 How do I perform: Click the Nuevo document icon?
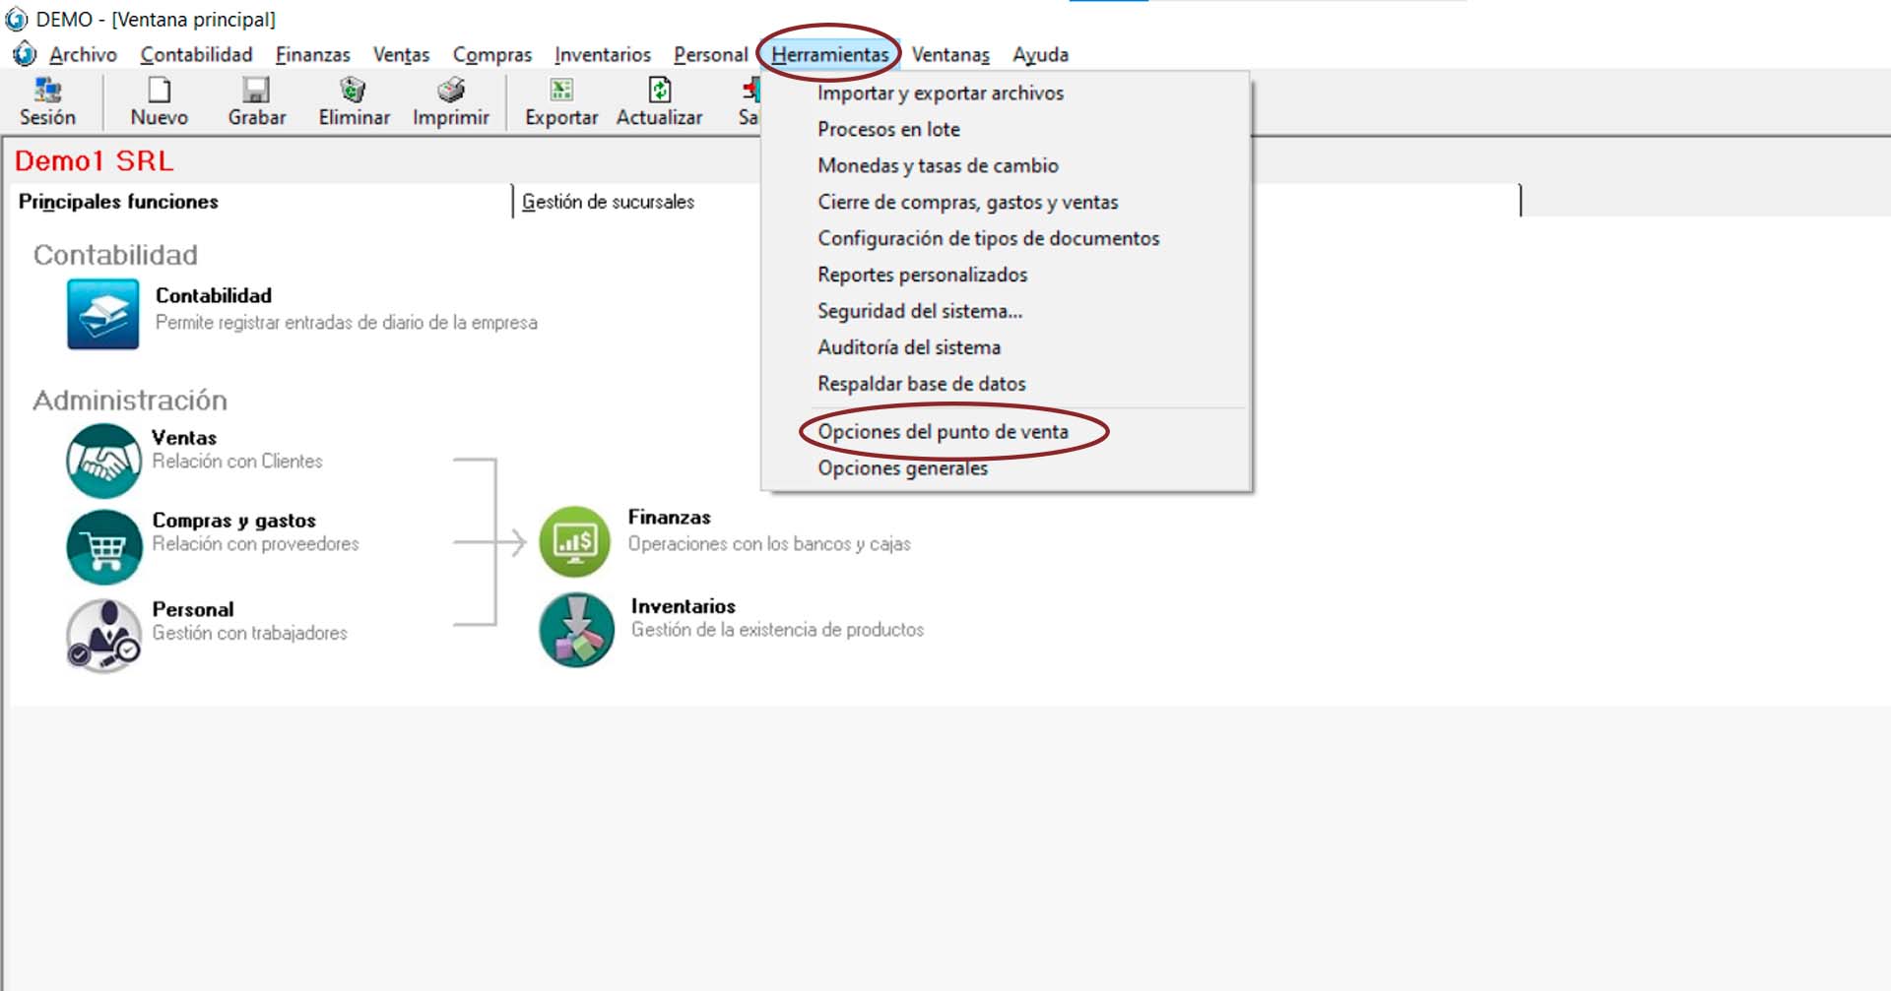[x=159, y=91]
